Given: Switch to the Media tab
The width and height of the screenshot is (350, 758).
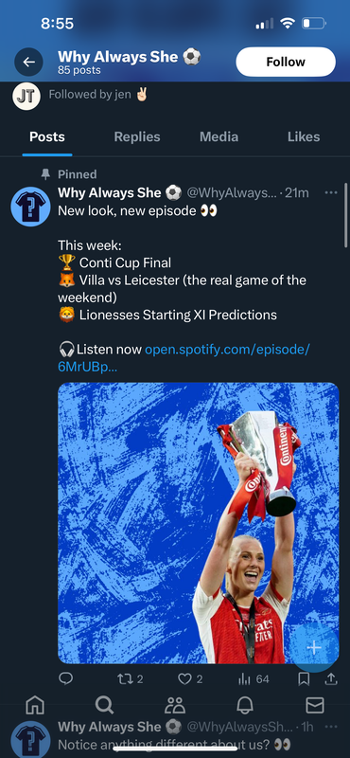Looking at the screenshot, I should coord(219,136).
